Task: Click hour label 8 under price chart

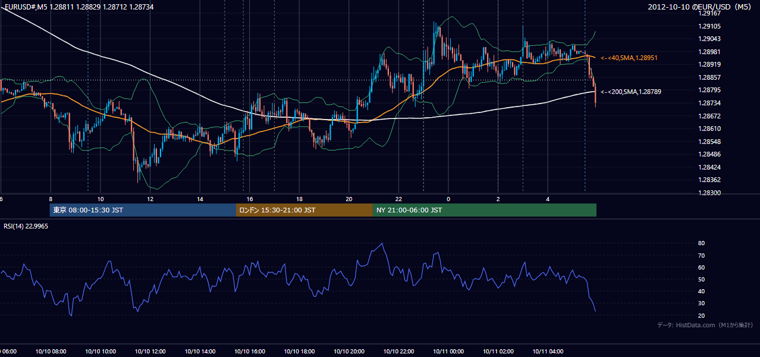Action: click(51, 199)
